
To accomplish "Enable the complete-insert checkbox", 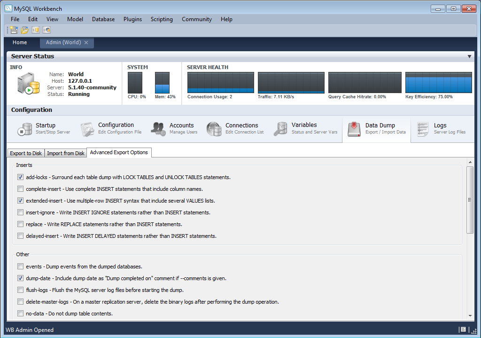I will pyautogui.click(x=20, y=189).
